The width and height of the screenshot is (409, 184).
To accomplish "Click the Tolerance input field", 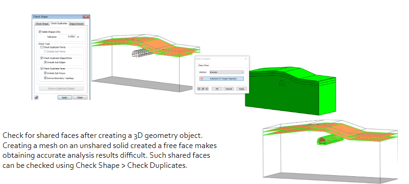I will [68, 36].
